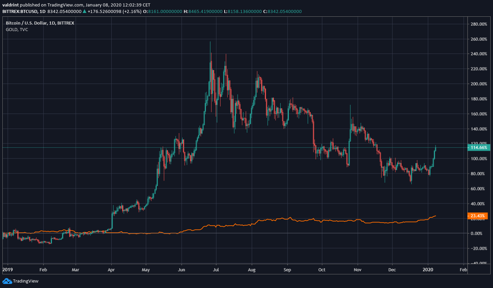
Task: Click the TradingView cloud logo icon
Action: [x=6, y=281]
